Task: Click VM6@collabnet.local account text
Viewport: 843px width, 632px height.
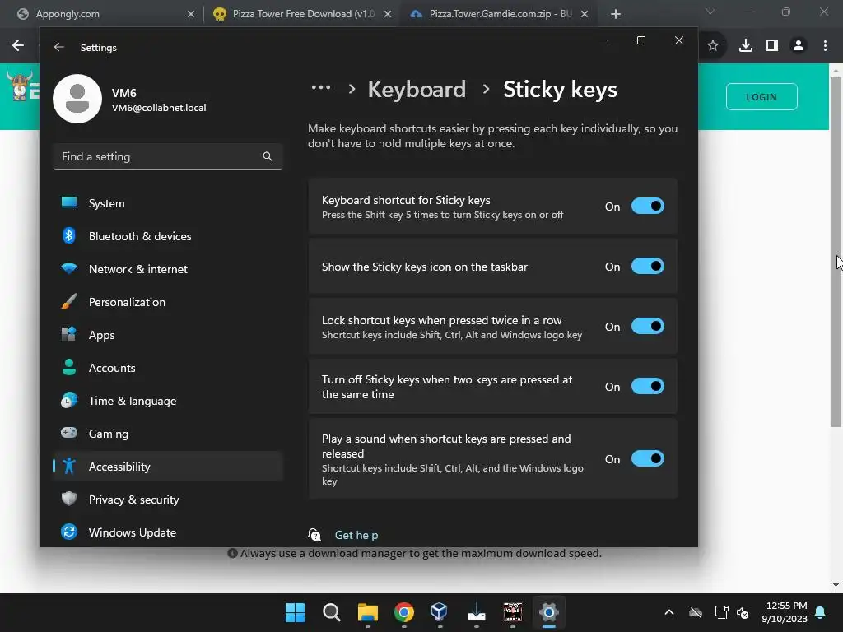Action: pyautogui.click(x=159, y=108)
